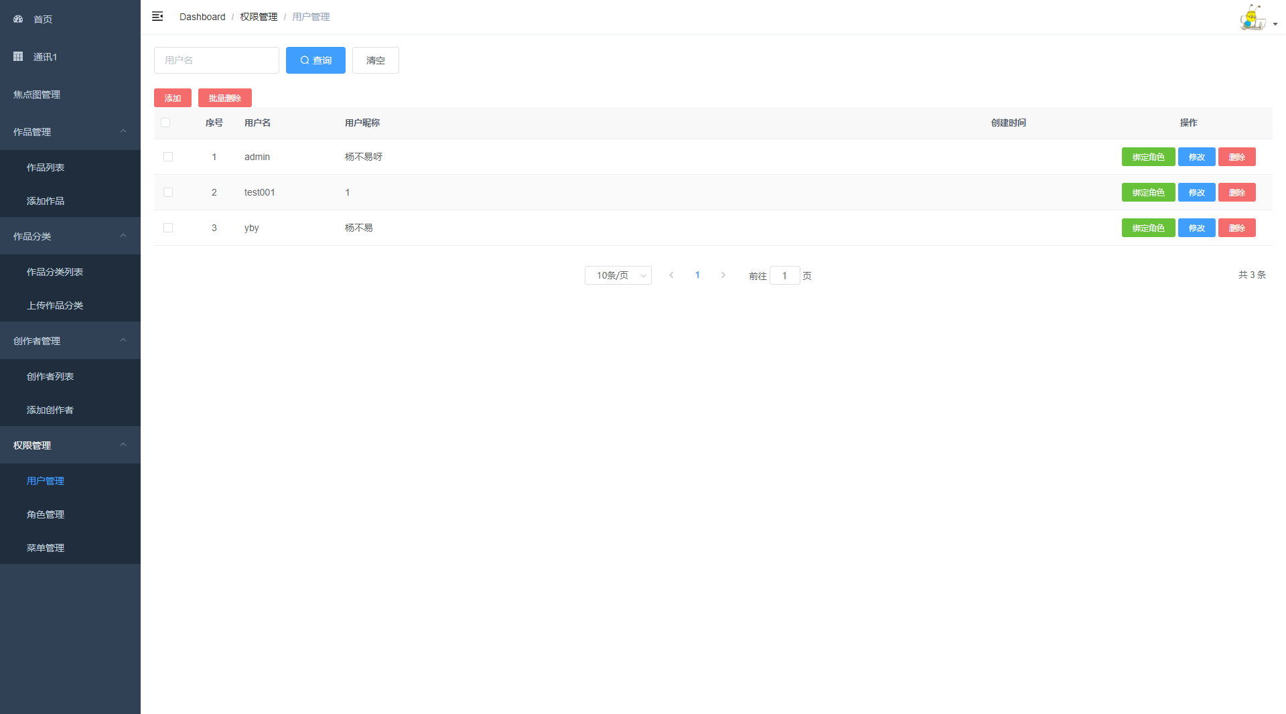Select the yby row checkbox

168,228
